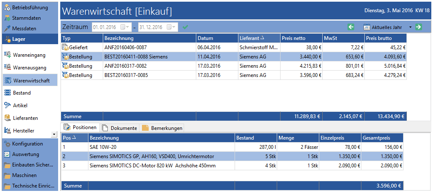Click the Bestand icon in sidebar
The width and height of the screenshot is (433, 193).
(x=8, y=93)
